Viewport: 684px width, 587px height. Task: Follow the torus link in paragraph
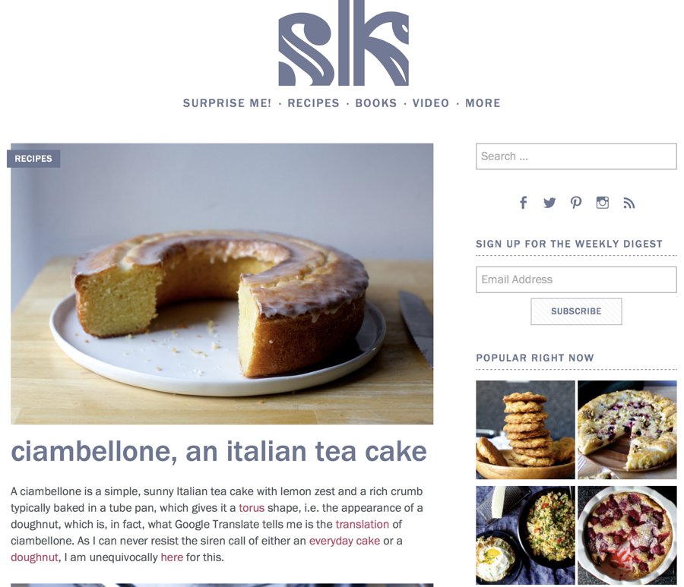point(252,508)
